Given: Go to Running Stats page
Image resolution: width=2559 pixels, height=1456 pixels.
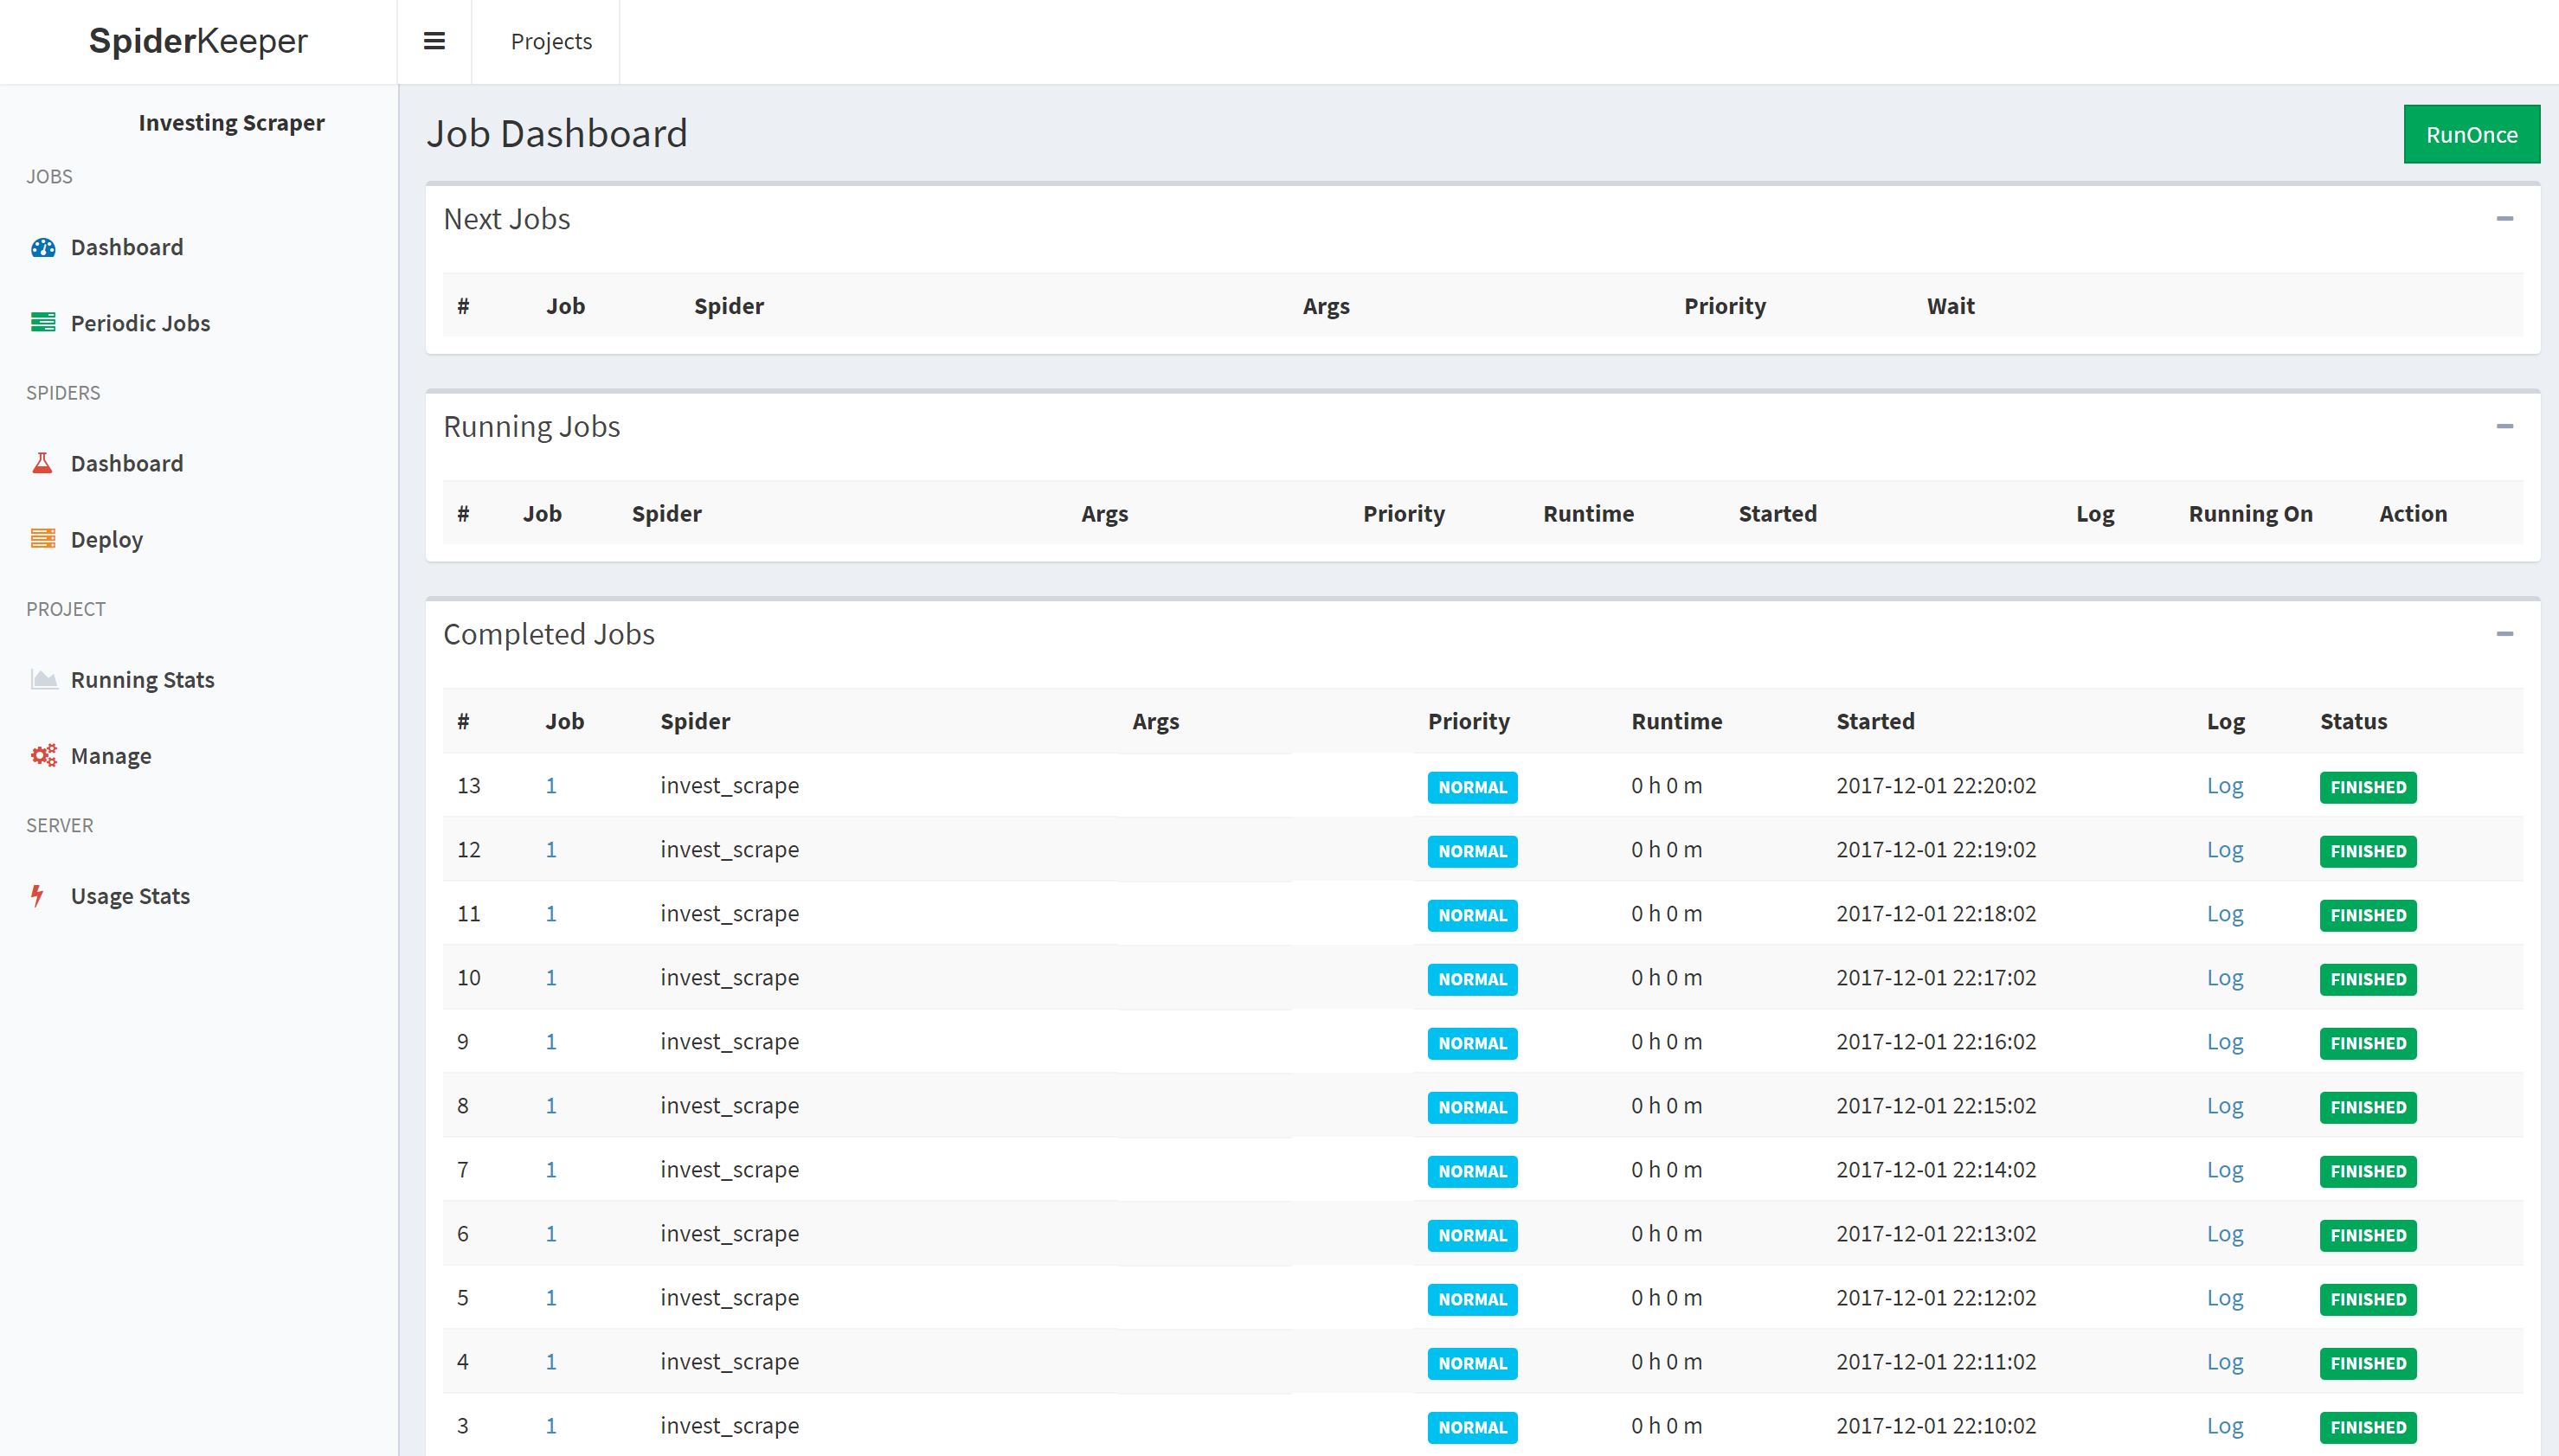Looking at the screenshot, I should (143, 680).
